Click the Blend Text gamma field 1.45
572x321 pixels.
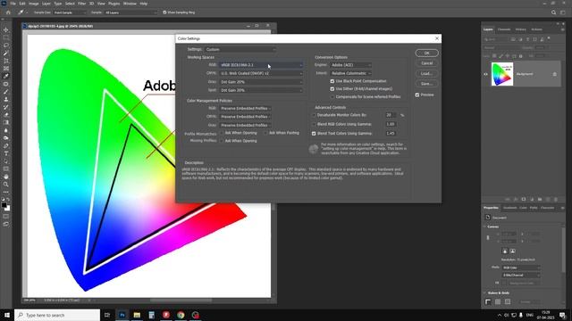pyautogui.click(x=391, y=134)
